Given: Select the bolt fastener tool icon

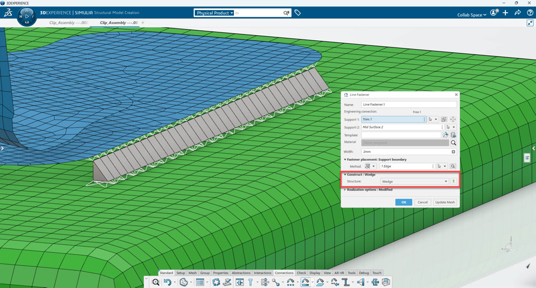Looking at the screenshot, I should pos(250,282).
